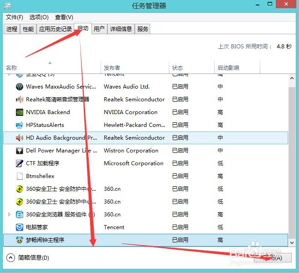Select the Realtek高清晰音频管理器 row name
The height and width of the screenshot is (273, 299).
[58, 100]
